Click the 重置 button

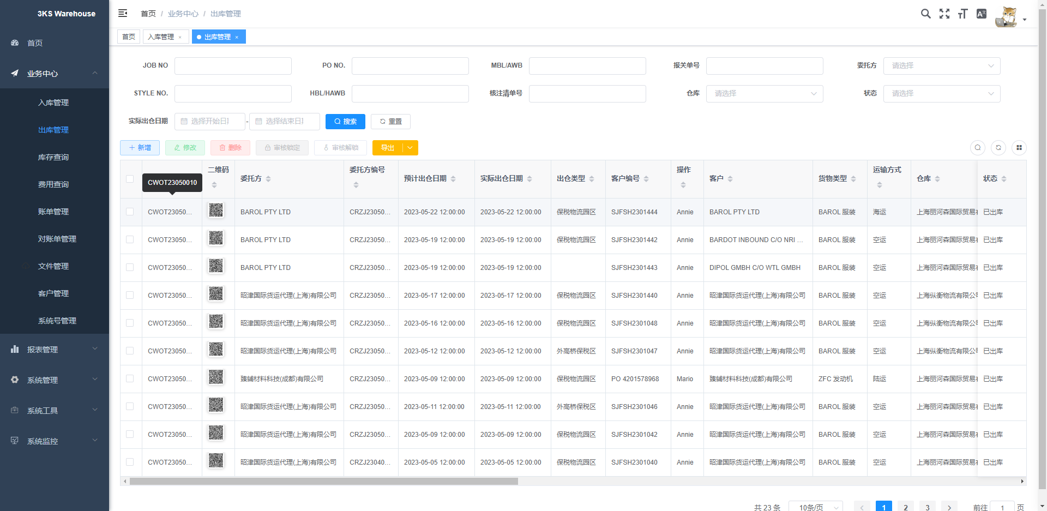point(390,122)
